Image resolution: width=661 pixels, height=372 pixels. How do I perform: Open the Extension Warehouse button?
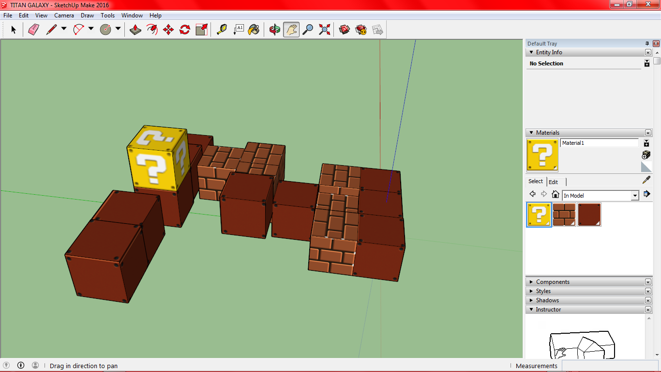(361, 30)
